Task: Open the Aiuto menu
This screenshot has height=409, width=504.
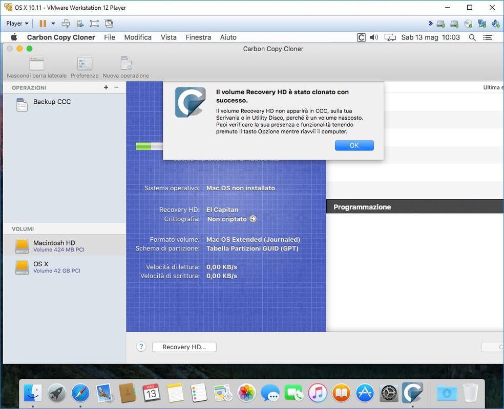Action: pos(228,37)
